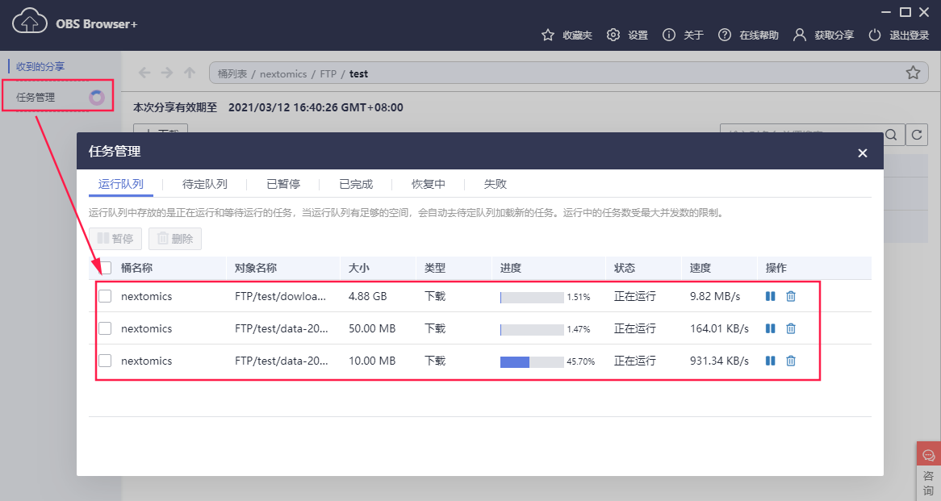The image size is (941, 501).
Task: Bookmark current path with star icon
Action: (x=913, y=73)
